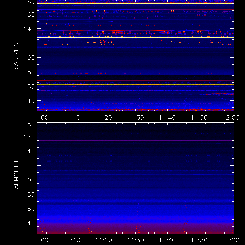
Task: Click 12:00 under the Learmonth plot
Action: click(x=231, y=240)
